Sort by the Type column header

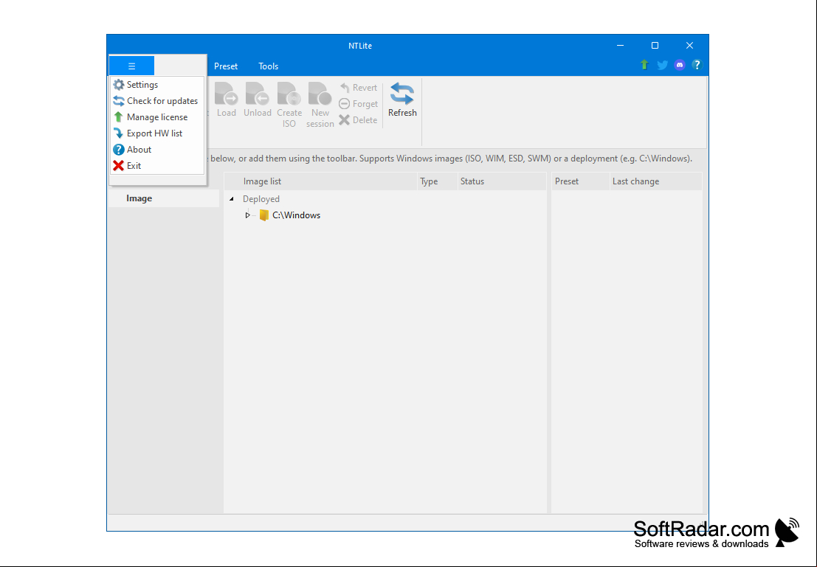(x=438, y=181)
